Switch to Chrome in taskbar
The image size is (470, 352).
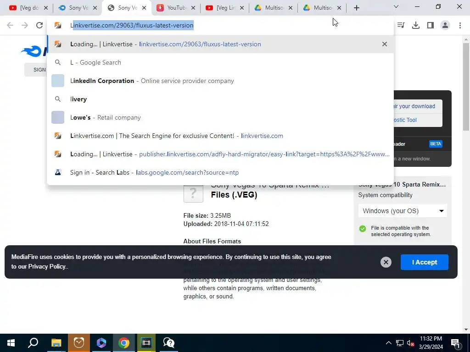pyautogui.click(x=124, y=343)
